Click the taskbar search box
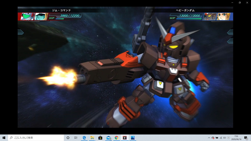 (x=36, y=138)
